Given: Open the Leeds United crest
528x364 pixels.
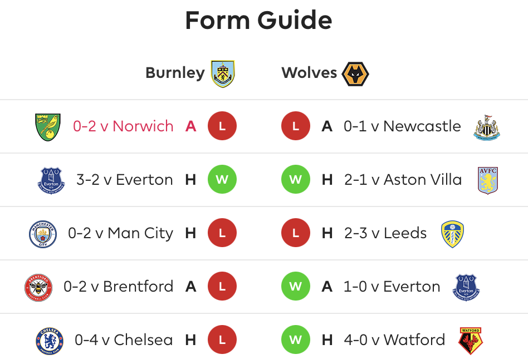Looking at the screenshot, I should pos(452,234).
